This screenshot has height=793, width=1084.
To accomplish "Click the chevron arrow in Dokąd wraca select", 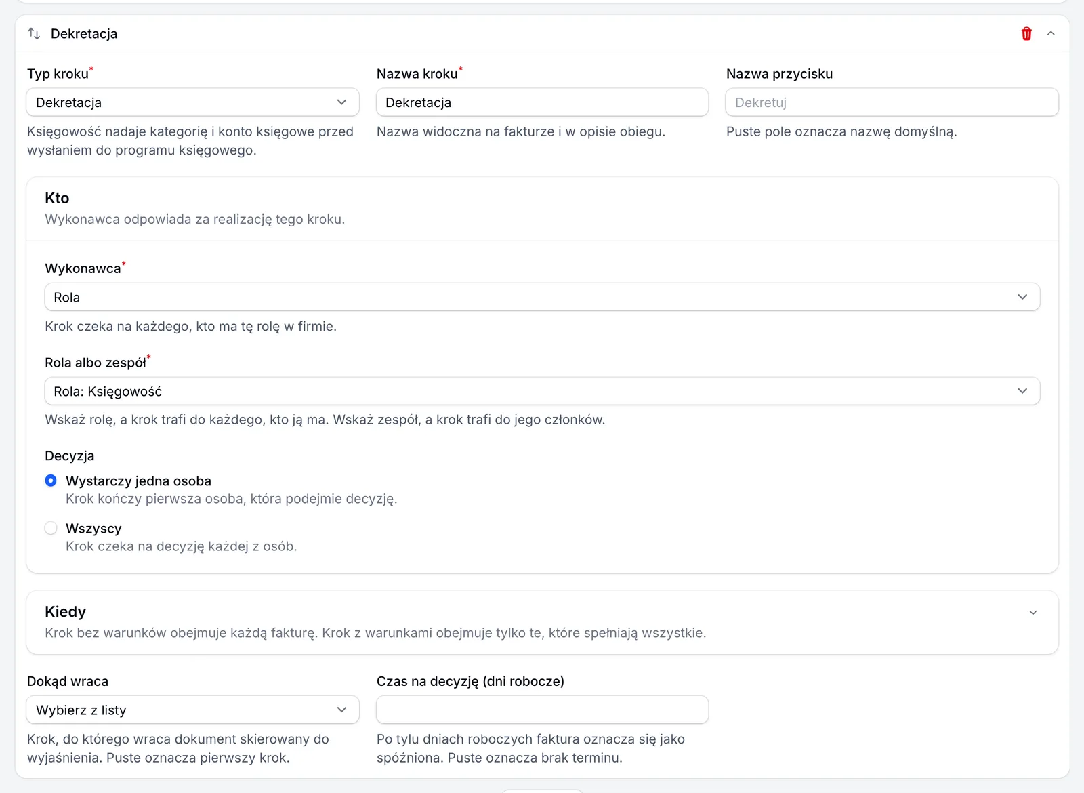I will pos(341,710).
